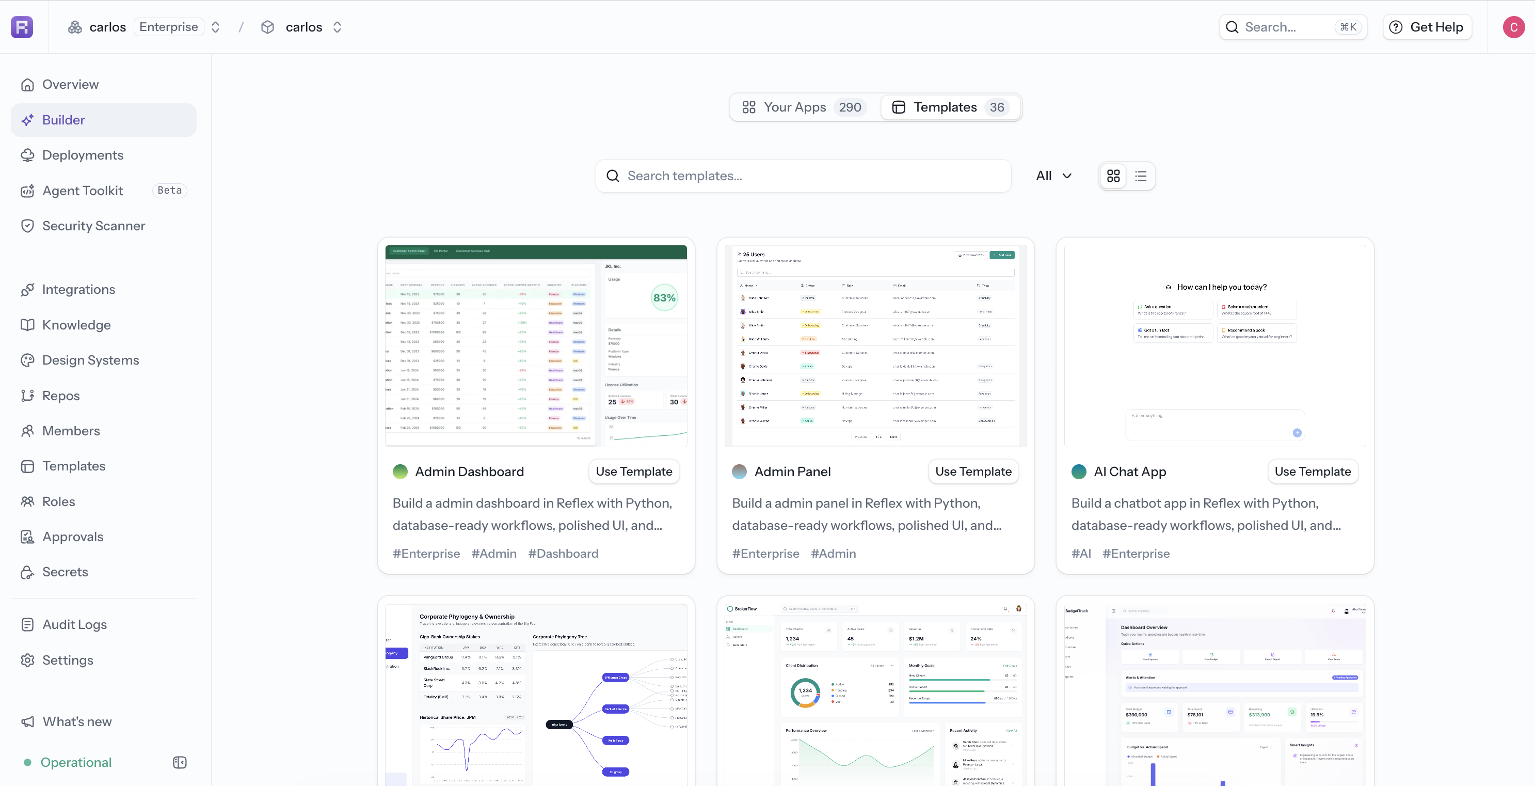Switch to list view layout
The height and width of the screenshot is (786, 1535).
(1141, 176)
